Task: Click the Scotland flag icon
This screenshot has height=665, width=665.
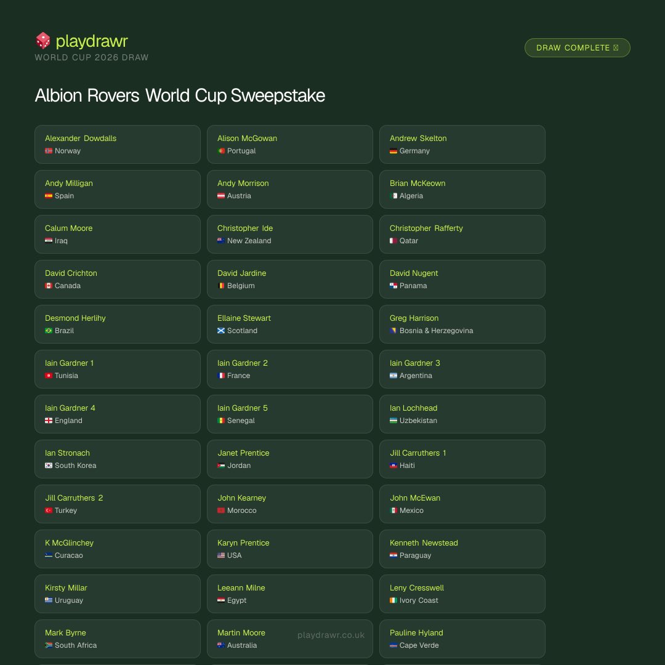Action: pos(221,331)
